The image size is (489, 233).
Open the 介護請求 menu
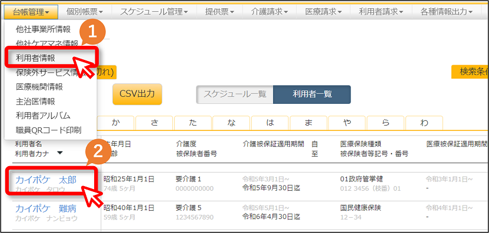(x=270, y=12)
